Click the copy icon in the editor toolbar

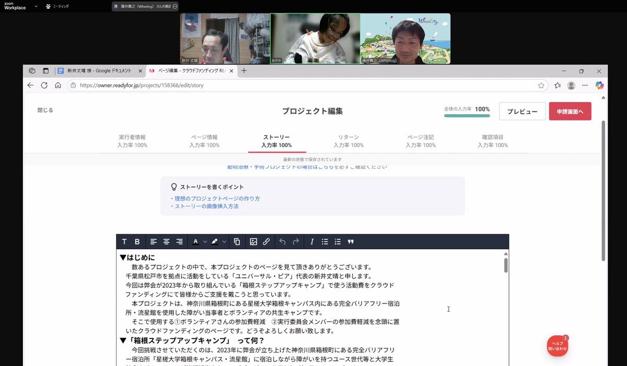tap(237, 241)
